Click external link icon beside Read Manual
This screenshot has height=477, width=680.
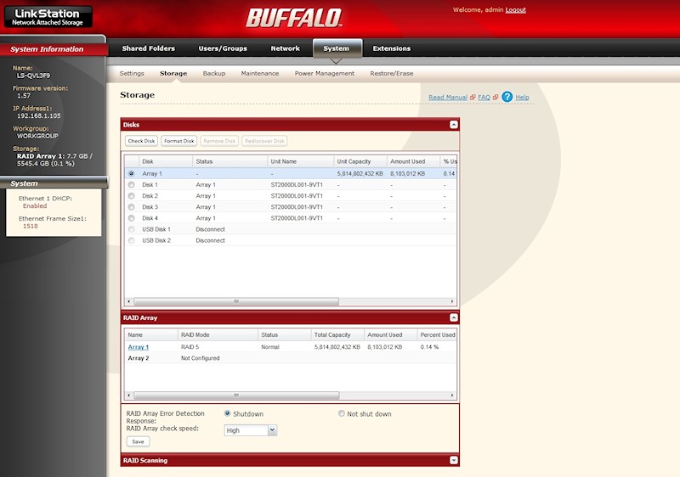pyautogui.click(x=473, y=98)
